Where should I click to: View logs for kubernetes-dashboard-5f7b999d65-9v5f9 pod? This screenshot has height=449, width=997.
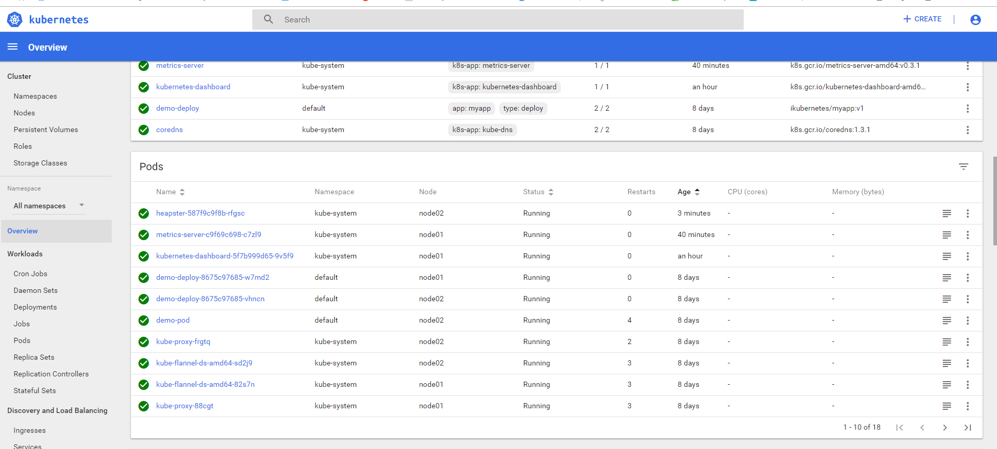947,256
